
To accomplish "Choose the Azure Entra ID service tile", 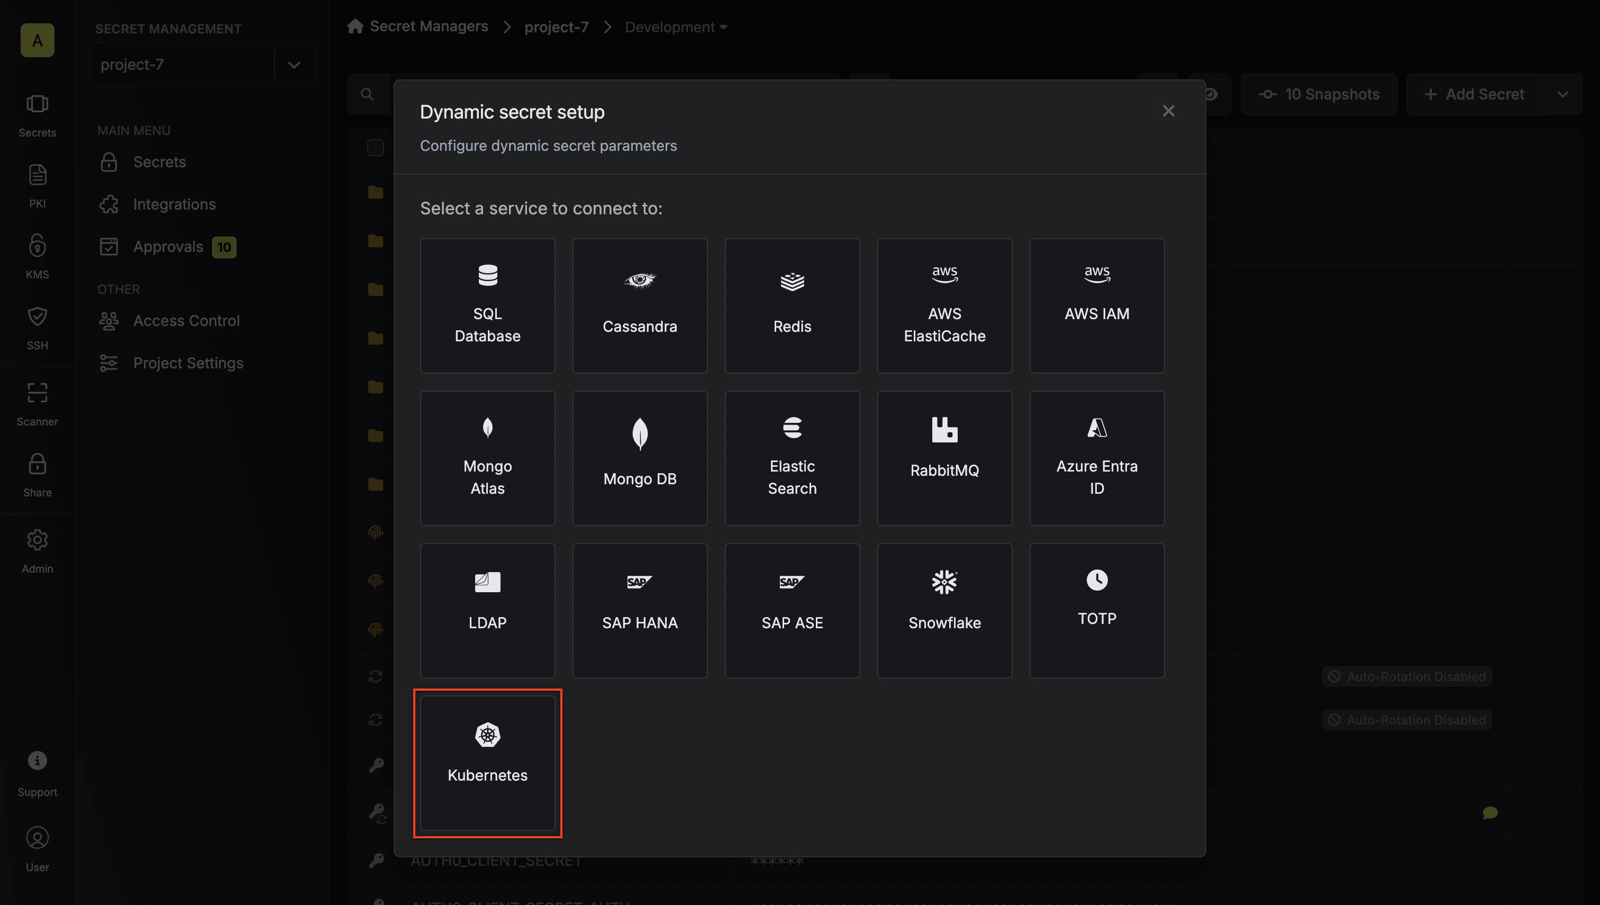I will coord(1097,458).
